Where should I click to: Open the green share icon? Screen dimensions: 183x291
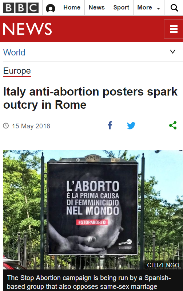coord(173,125)
